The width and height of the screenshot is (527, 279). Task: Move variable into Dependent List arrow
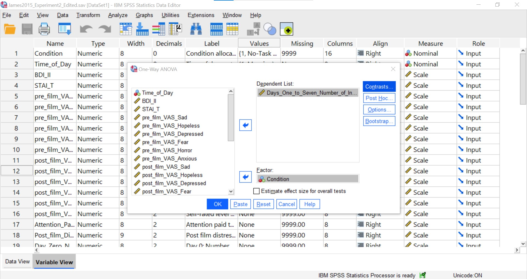coord(245,125)
